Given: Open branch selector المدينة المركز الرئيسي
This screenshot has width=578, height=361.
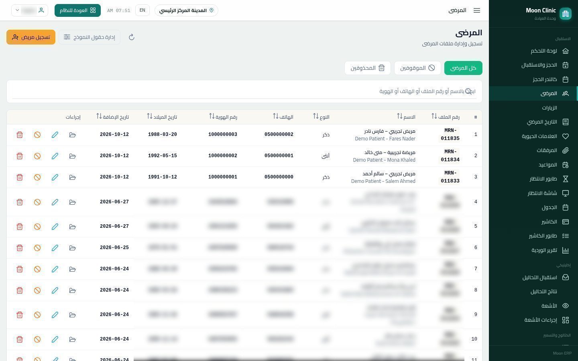Looking at the screenshot, I should pyautogui.click(x=186, y=10).
